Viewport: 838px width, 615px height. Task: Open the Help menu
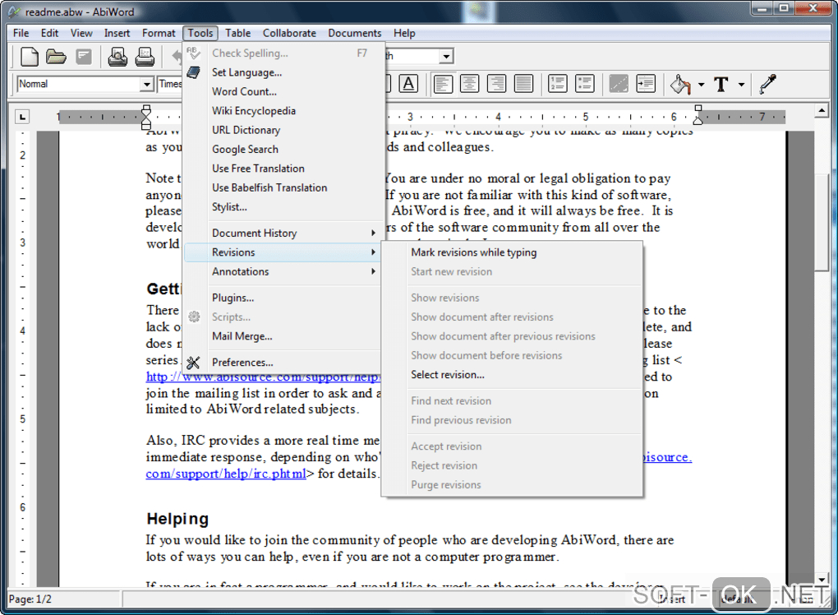click(404, 33)
